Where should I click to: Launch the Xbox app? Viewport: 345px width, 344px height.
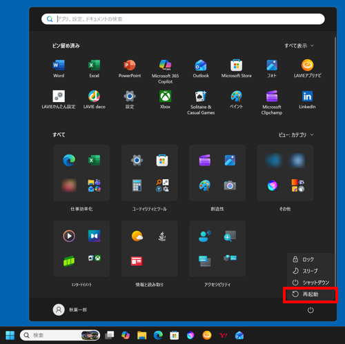165,99
